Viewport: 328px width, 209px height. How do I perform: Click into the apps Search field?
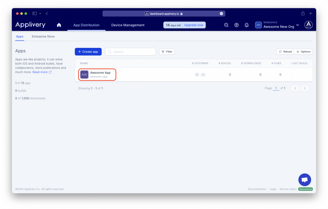tap(130, 52)
